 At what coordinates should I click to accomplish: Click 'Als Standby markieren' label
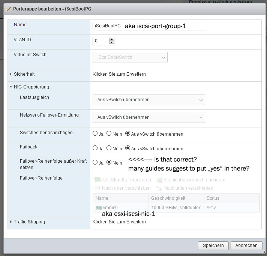[126, 180]
